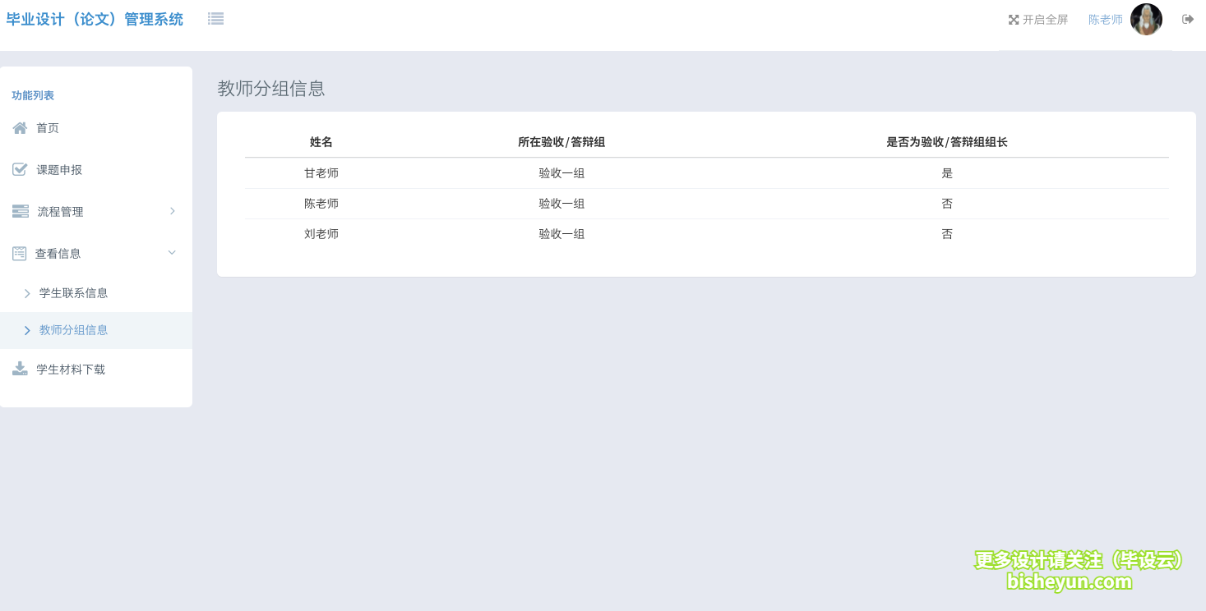Click the 是 cell for 甘老师

point(947,173)
